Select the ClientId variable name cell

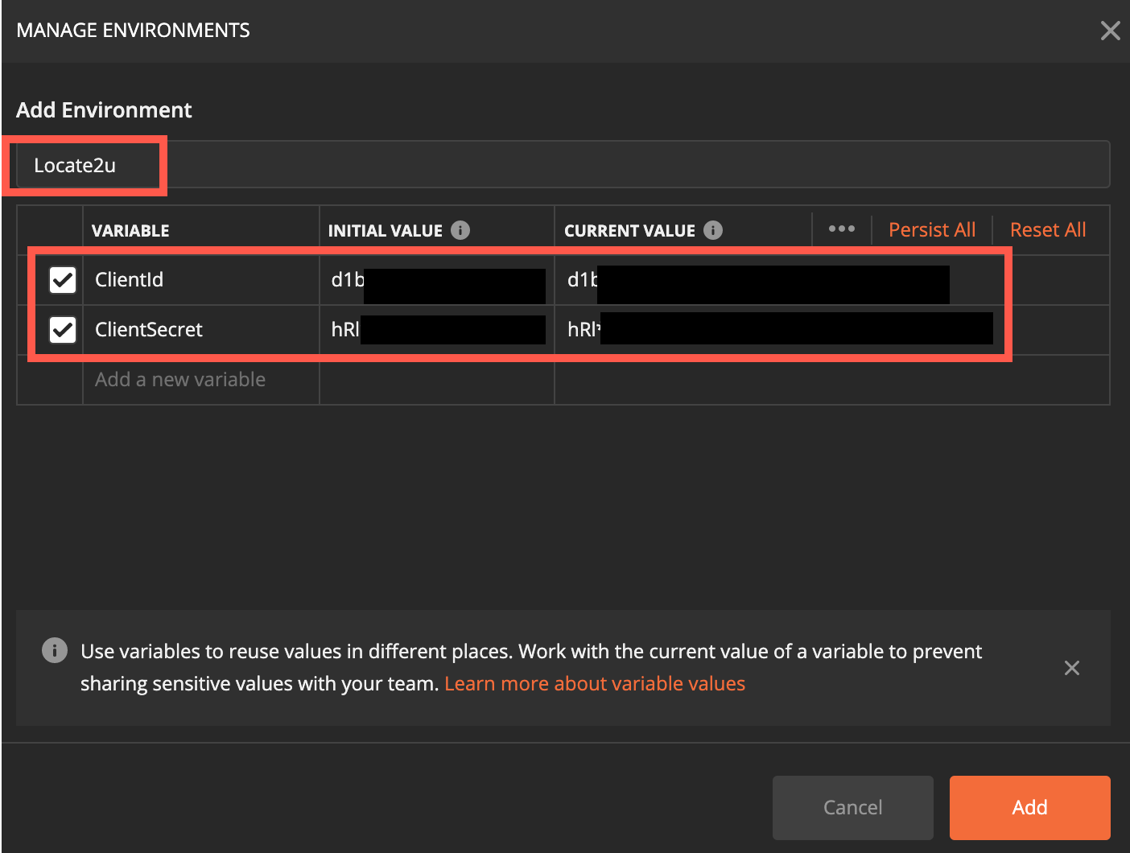pos(201,280)
